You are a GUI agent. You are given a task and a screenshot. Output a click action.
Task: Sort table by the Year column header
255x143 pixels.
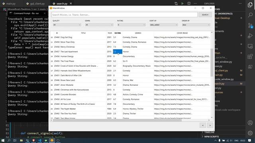tap(110, 33)
